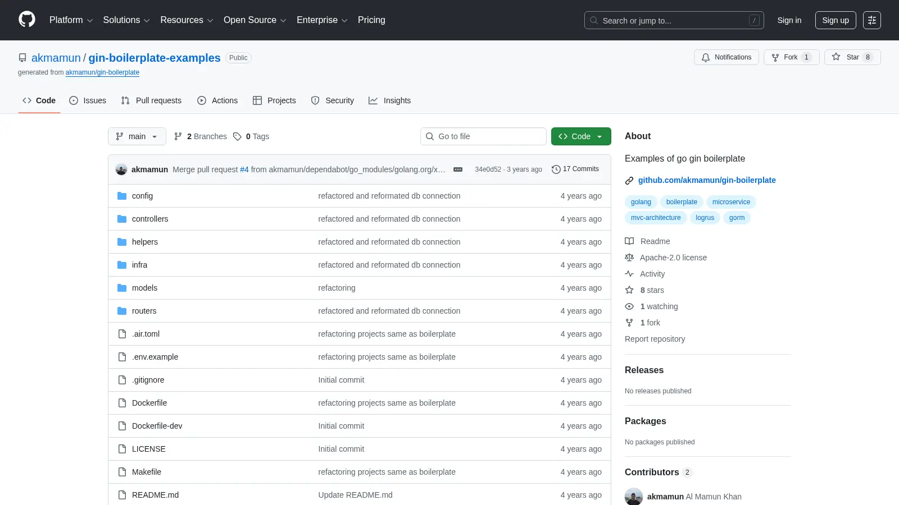Screen dimensions: 899x505
Task: Open the Pricing page
Action: pyautogui.click(x=371, y=20)
